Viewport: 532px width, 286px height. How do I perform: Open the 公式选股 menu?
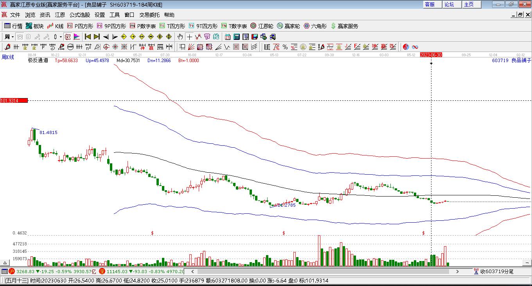tap(80, 15)
